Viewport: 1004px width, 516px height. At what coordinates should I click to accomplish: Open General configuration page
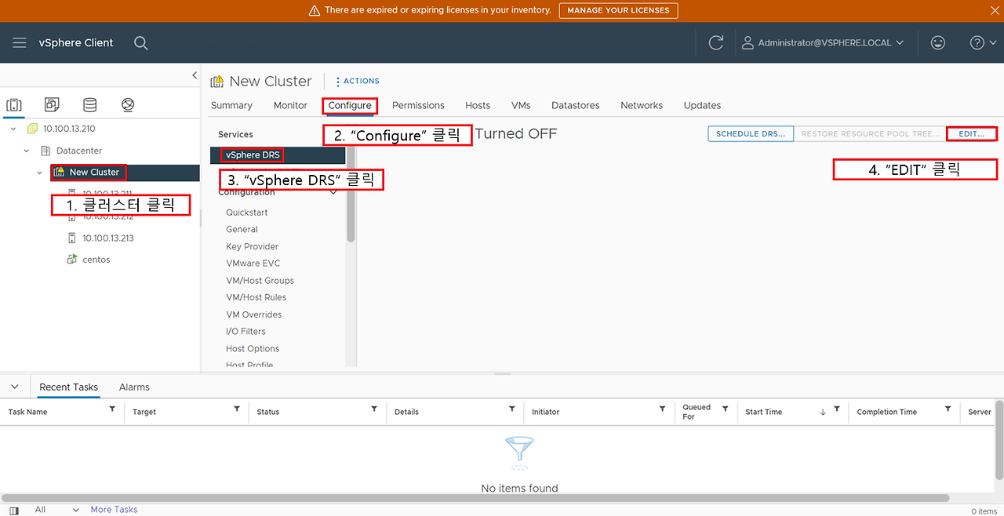coord(242,230)
